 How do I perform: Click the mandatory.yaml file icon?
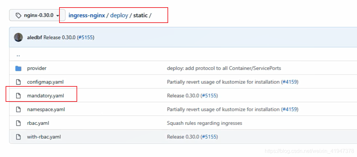(x=18, y=96)
